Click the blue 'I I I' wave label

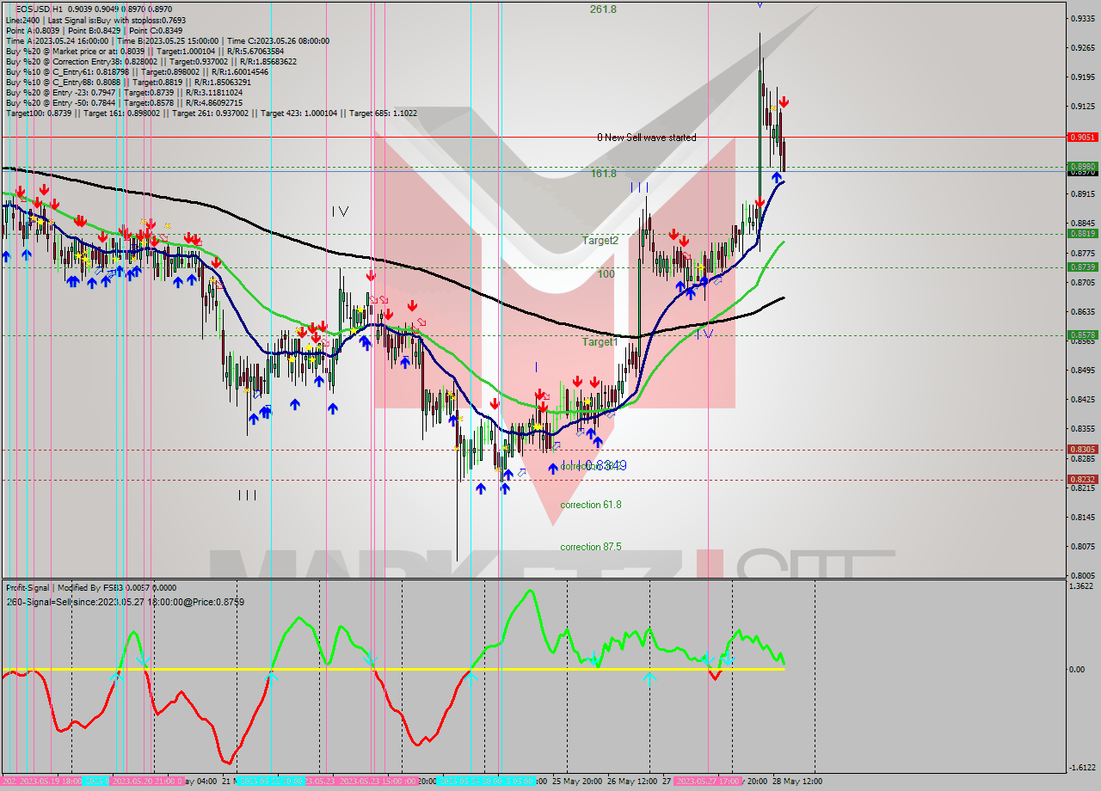638,187
